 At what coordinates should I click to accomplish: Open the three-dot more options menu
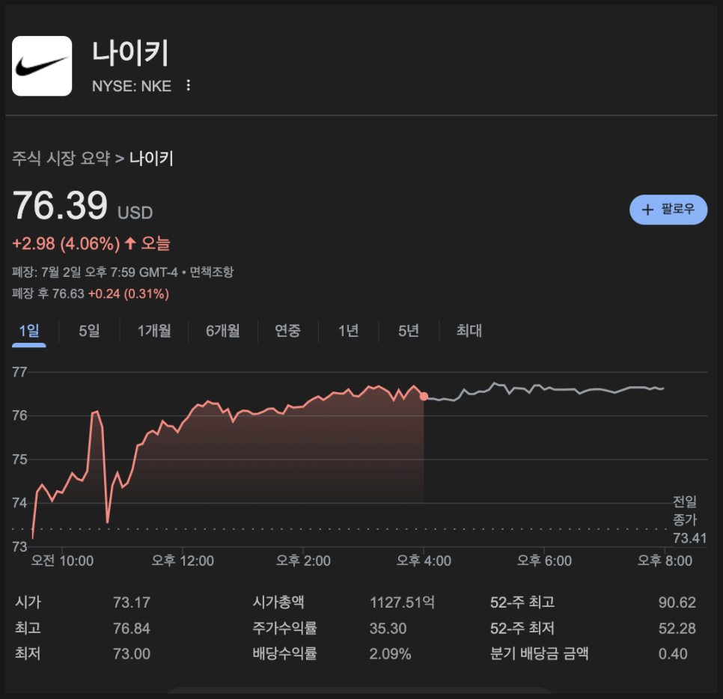(x=188, y=85)
